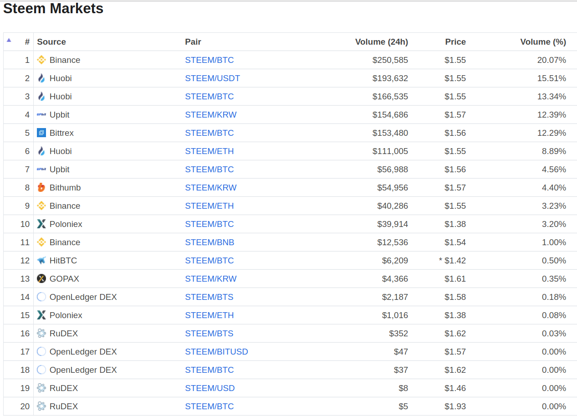Open the Bithumb STEEM/KRW pair link
The image size is (577, 417).
211,187
